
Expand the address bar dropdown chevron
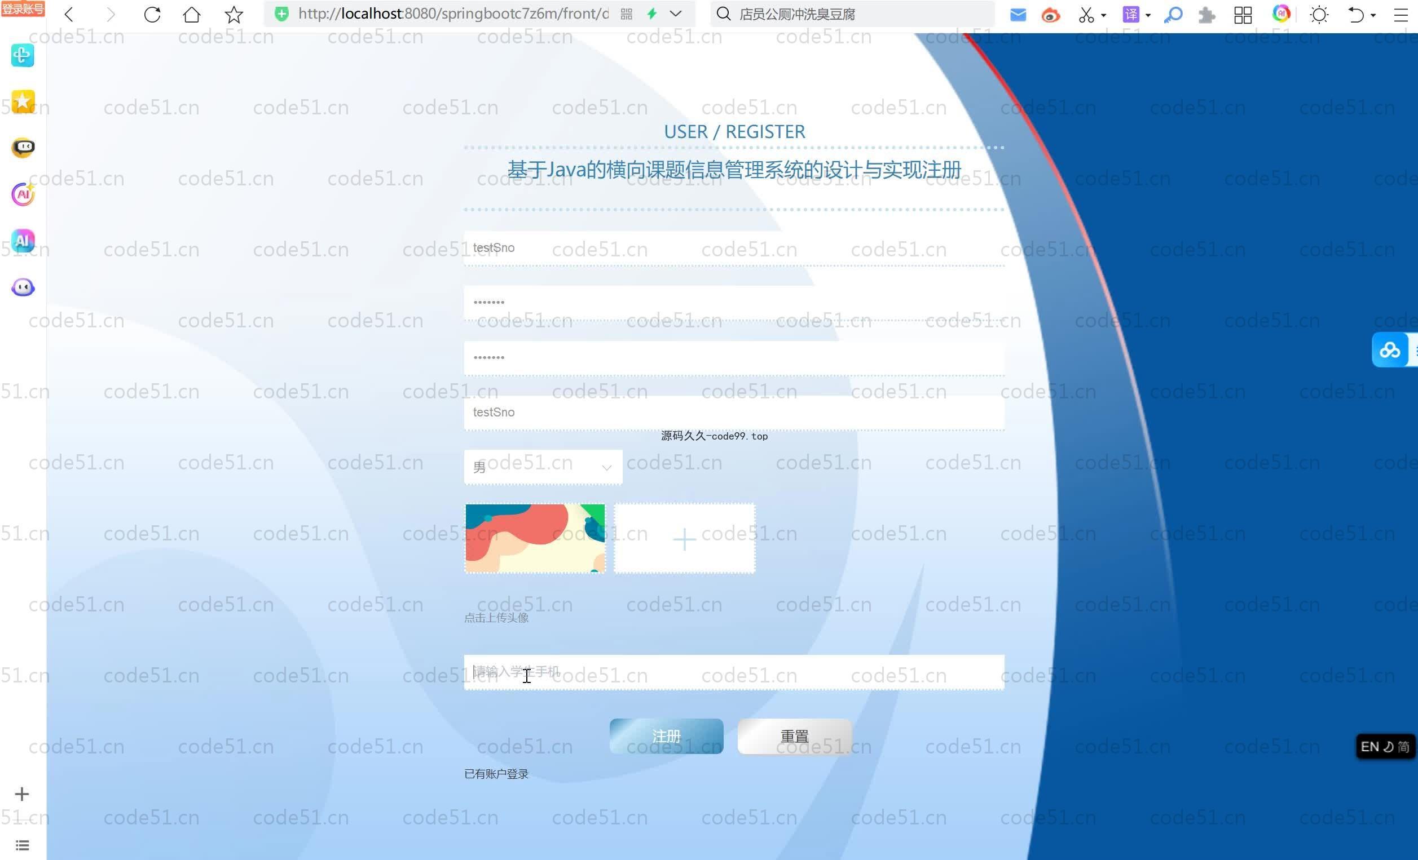pyautogui.click(x=676, y=14)
